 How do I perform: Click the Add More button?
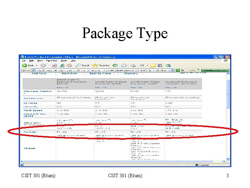39,73
